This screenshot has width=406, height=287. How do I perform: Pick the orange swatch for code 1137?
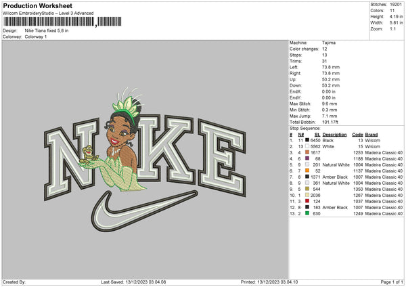point(307,171)
